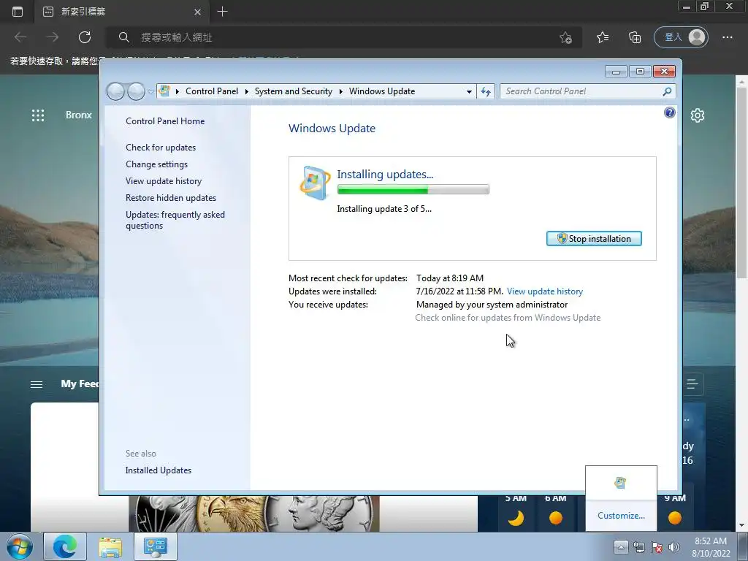748x561 pixels.
Task: Expand arrow after Control Panel breadcrumb
Action: pos(247,91)
